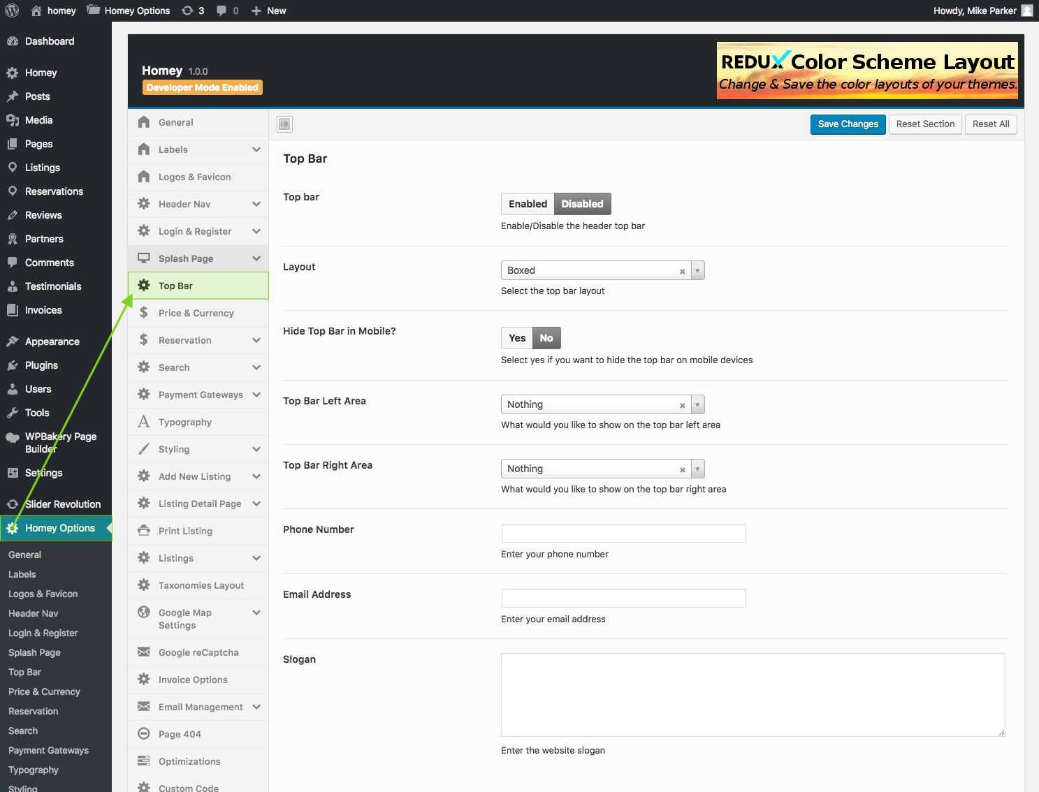Click the Reset Section button
Image resolution: width=1039 pixels, height=792 pixels.
(925, 124)
